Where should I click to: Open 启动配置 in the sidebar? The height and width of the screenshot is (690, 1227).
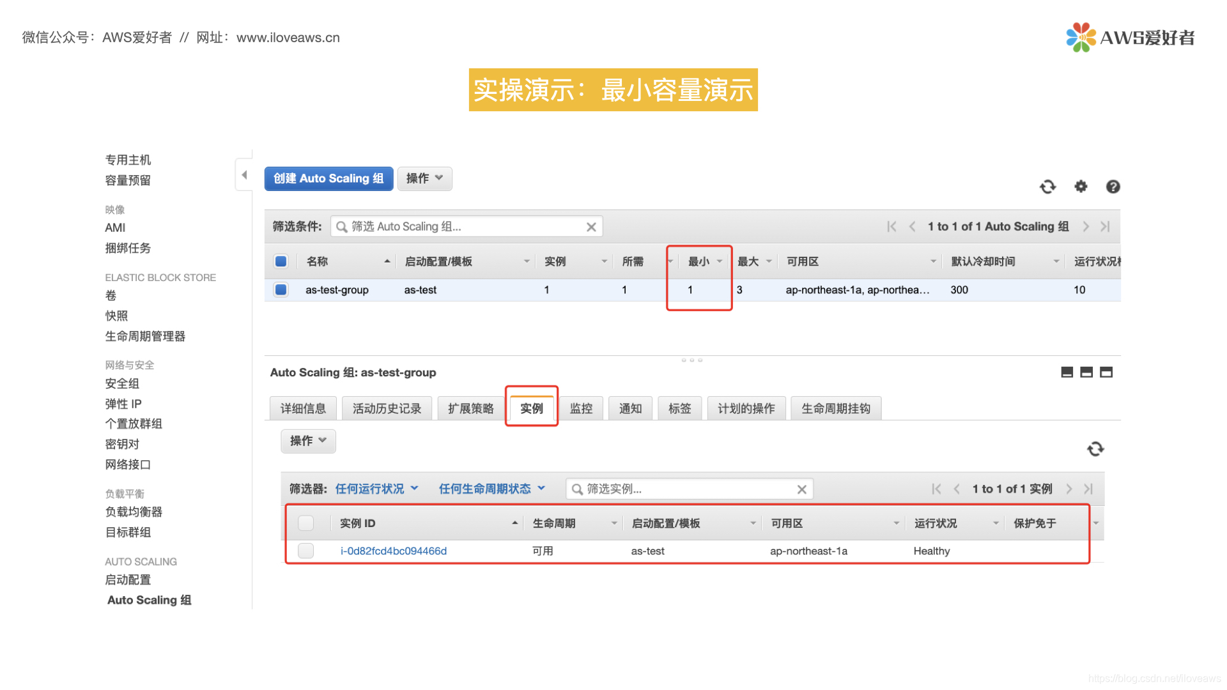tap(128, 579)
